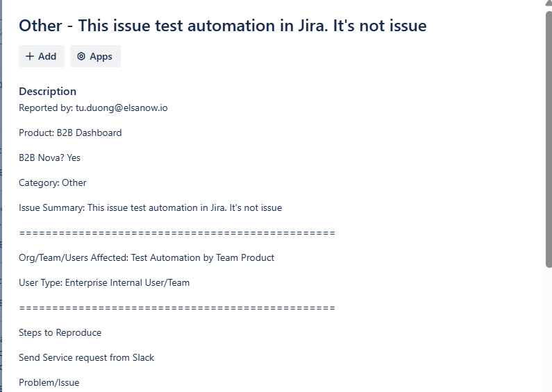This screenshot has height=392, width=552.
Task: Open the Apps button label
Action: (x=101, y=57)
